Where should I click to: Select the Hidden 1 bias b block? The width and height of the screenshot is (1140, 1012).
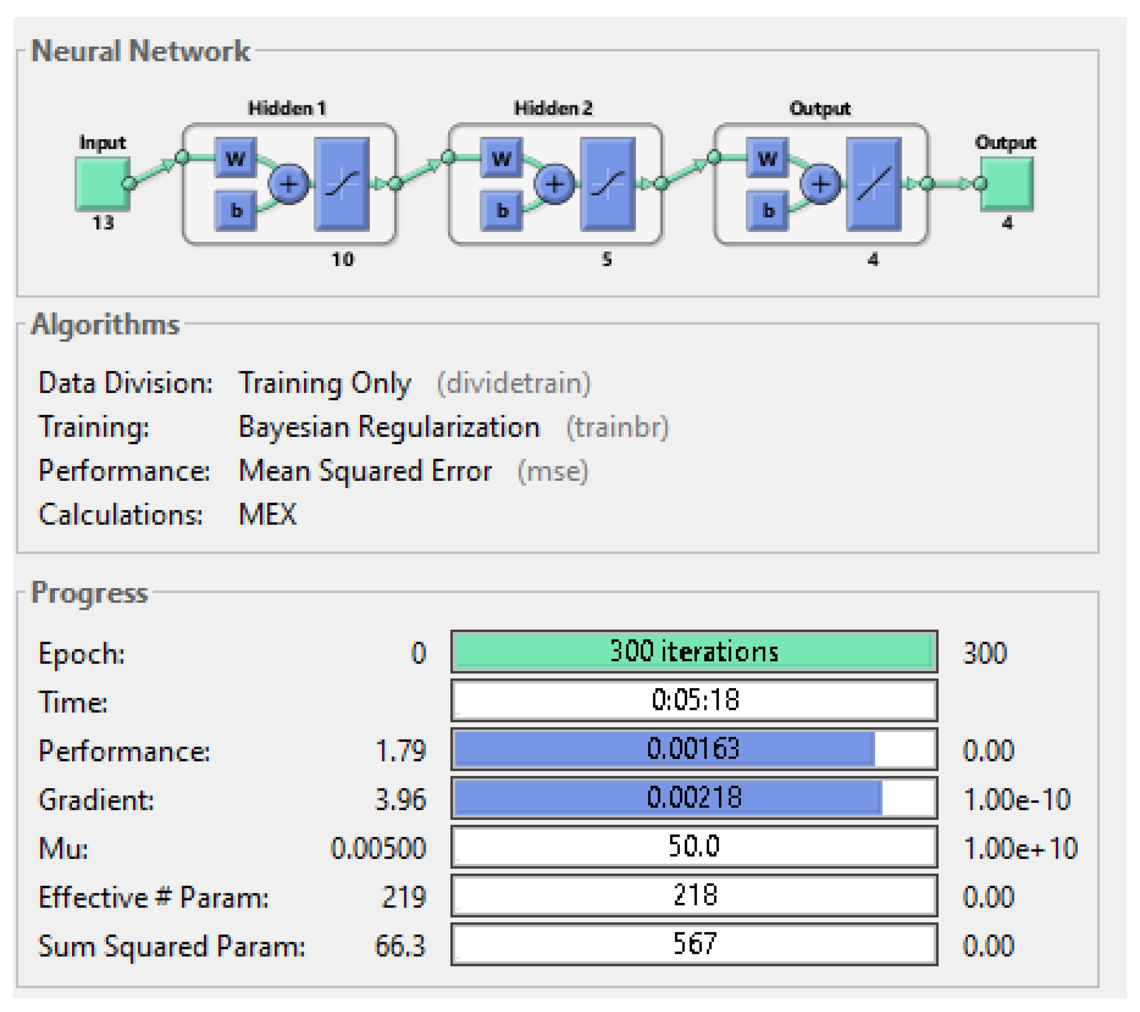(235, 211)
